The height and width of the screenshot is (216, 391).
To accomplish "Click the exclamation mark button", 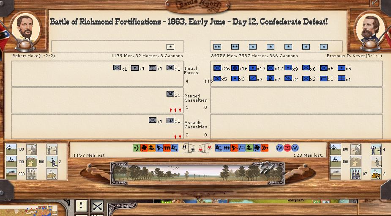I will click(x=81, y=206).
